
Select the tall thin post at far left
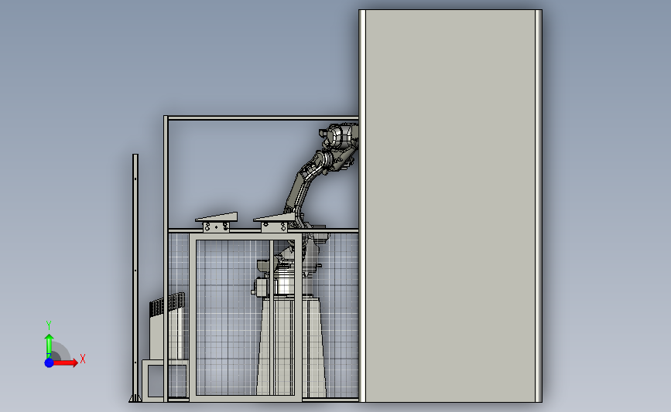pos(135,278)
